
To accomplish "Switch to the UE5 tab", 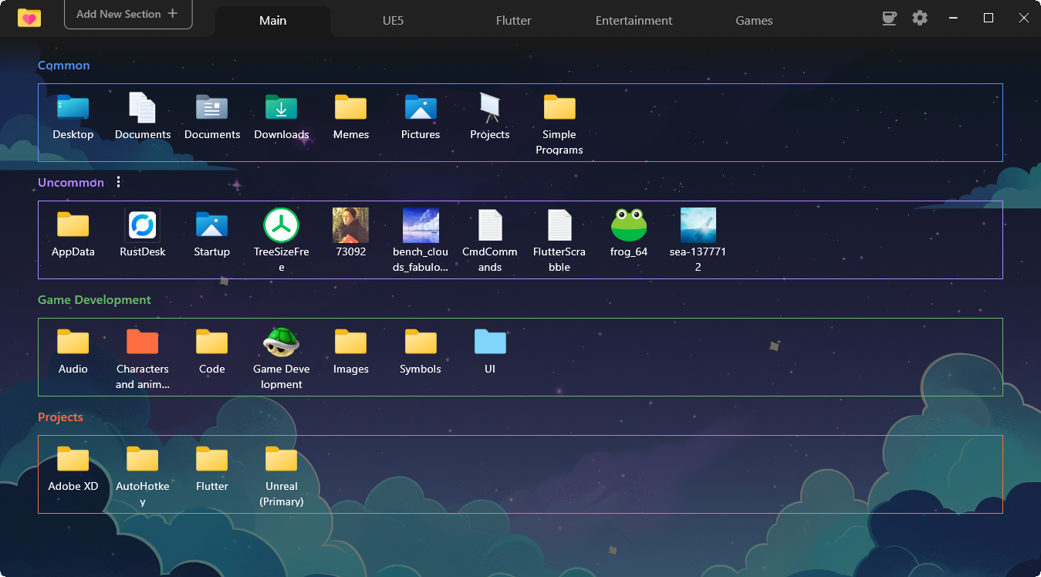I will 394,21.
